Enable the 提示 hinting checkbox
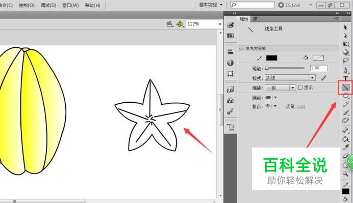 pyautogui.click(x=300, y=88)
